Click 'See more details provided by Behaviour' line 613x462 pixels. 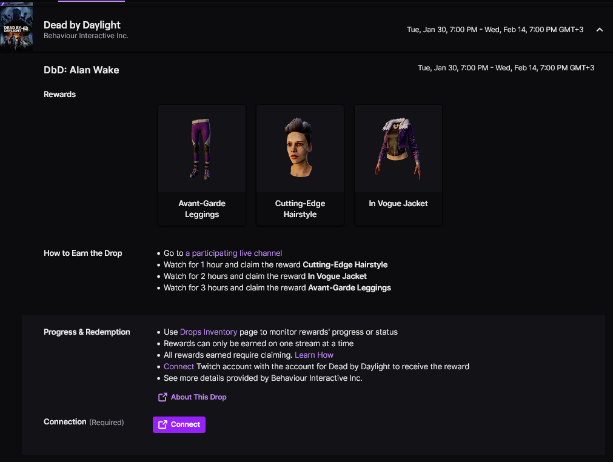pos(263,378)
